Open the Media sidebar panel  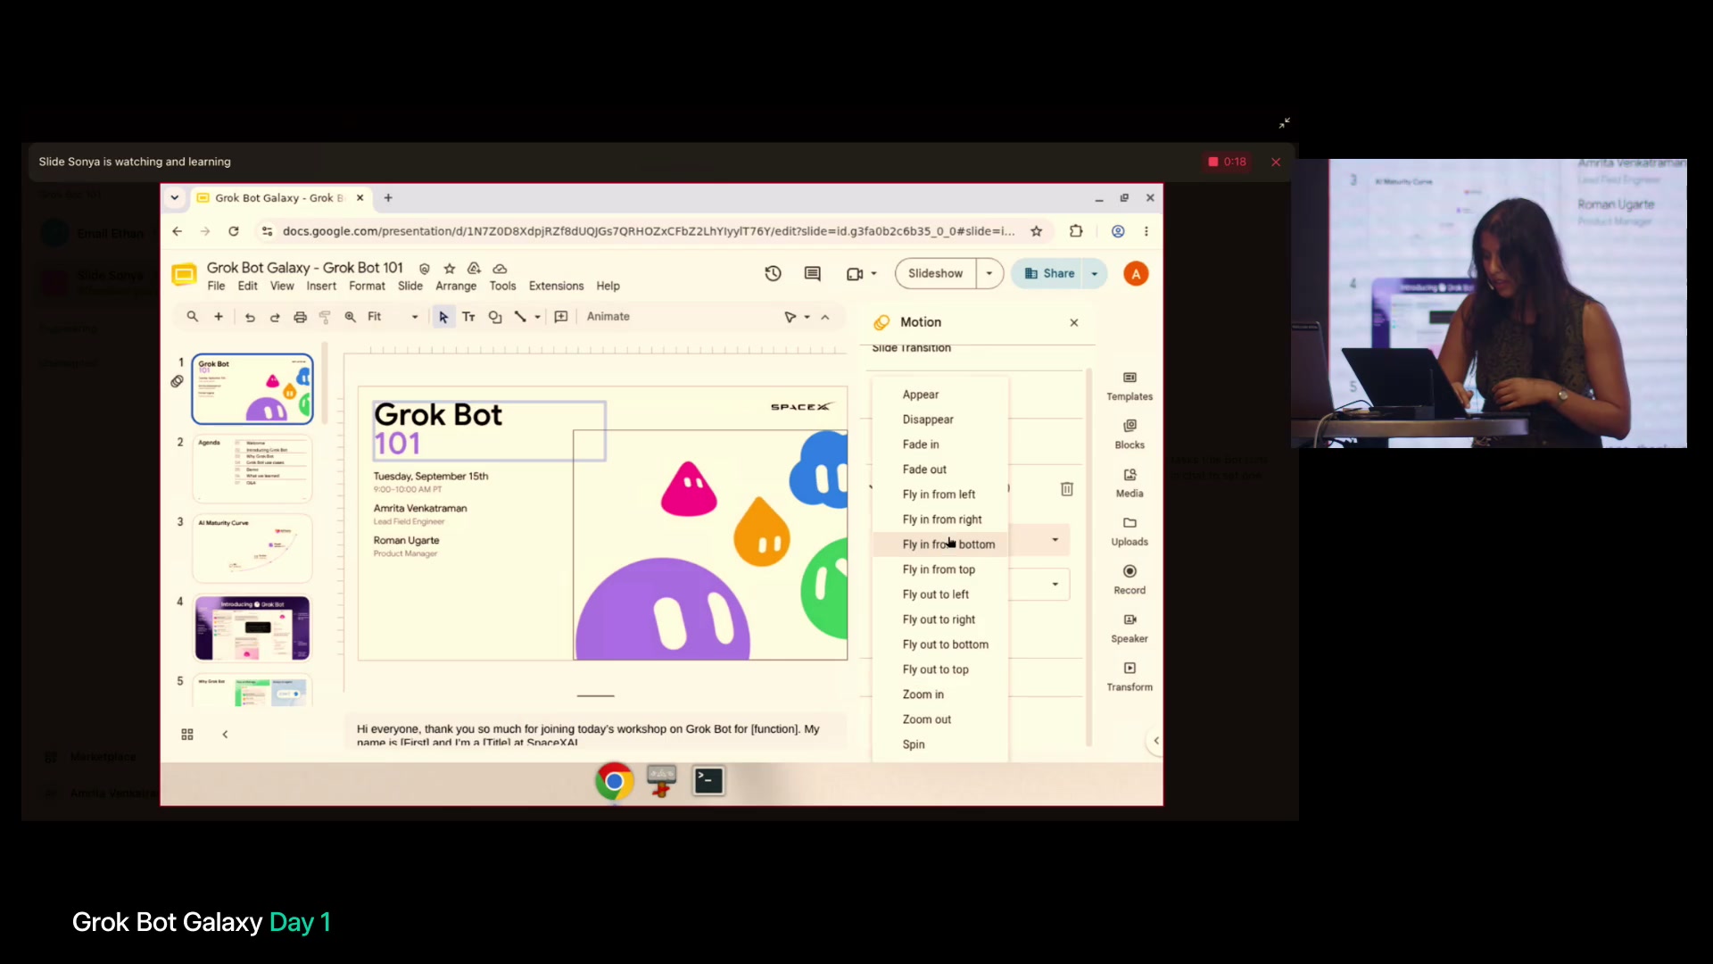tap(1130, 483)
